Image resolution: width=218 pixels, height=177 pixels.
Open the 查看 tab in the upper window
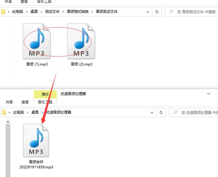24,2
